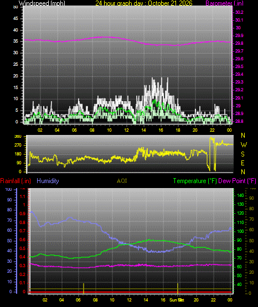Click the "Sun Set" label on the bottom chart
The width and height of the screenshot is (258, 307).
(177, 300)
